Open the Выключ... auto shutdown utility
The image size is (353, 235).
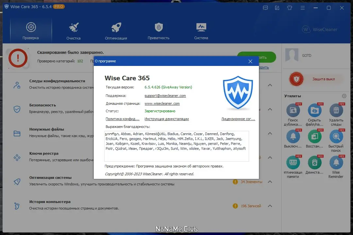coord(293,139)
